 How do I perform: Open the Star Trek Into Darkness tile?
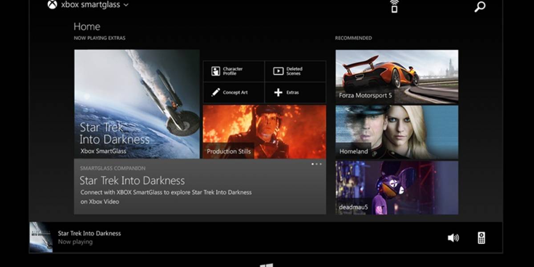(137, 104)
